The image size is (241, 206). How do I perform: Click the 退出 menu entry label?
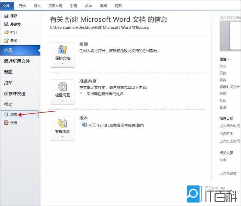14,123
